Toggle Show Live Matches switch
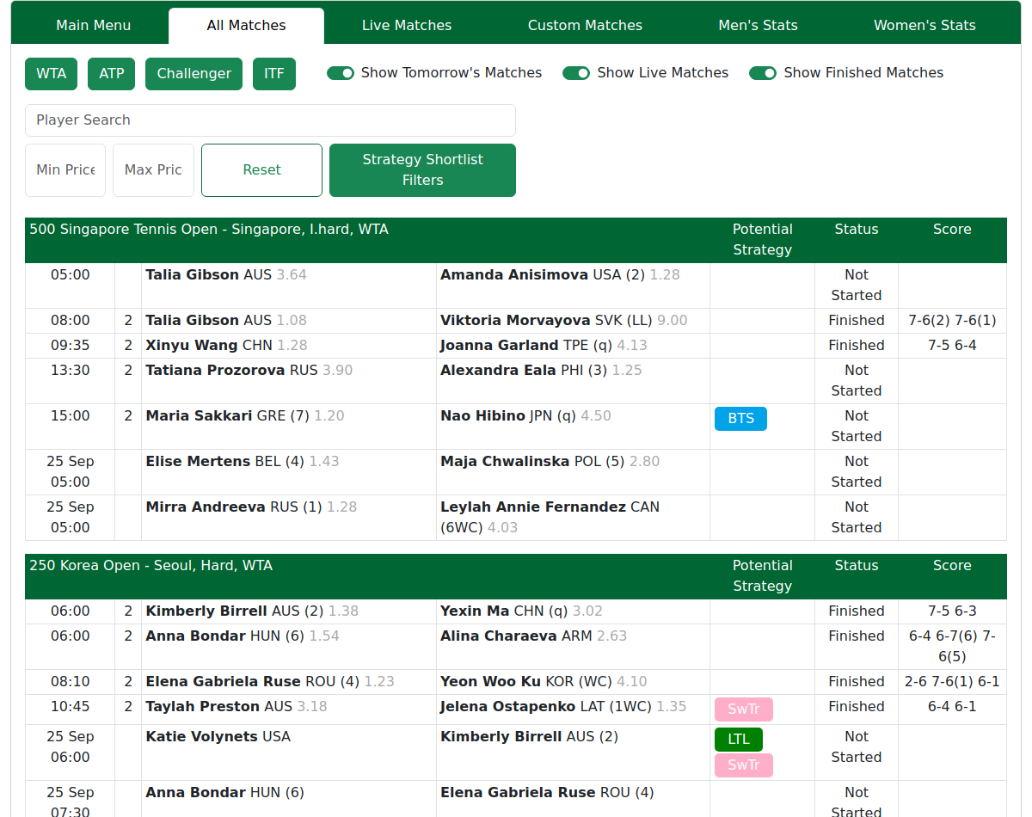This screenshot has height=817, width=1032. point(576,73)
